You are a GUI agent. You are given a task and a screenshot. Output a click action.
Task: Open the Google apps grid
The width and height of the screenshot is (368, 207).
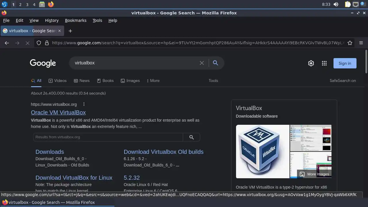324,63
